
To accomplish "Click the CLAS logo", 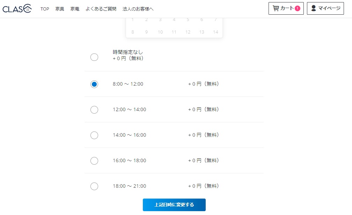I will pyautogui.click(x=17, y=8).
